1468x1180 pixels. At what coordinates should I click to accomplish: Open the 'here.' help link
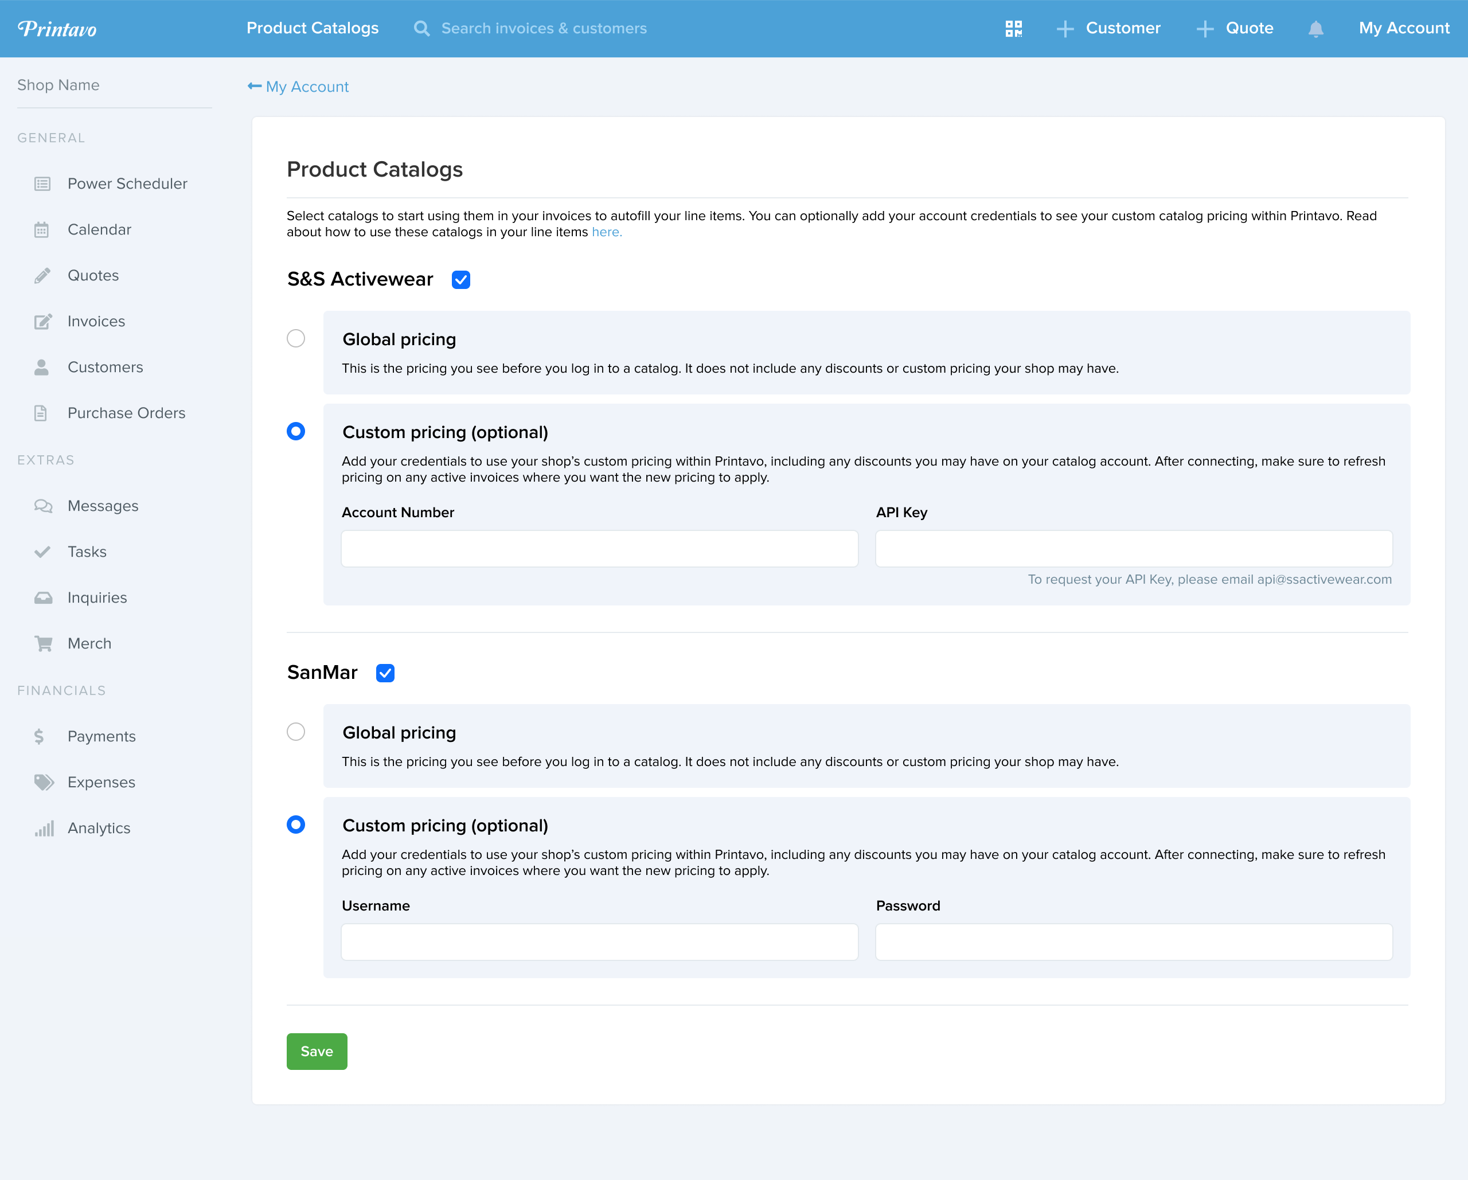coord(607,232)
